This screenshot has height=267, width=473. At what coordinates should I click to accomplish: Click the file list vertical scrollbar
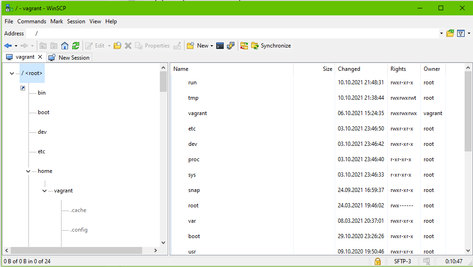pos(468,186)
